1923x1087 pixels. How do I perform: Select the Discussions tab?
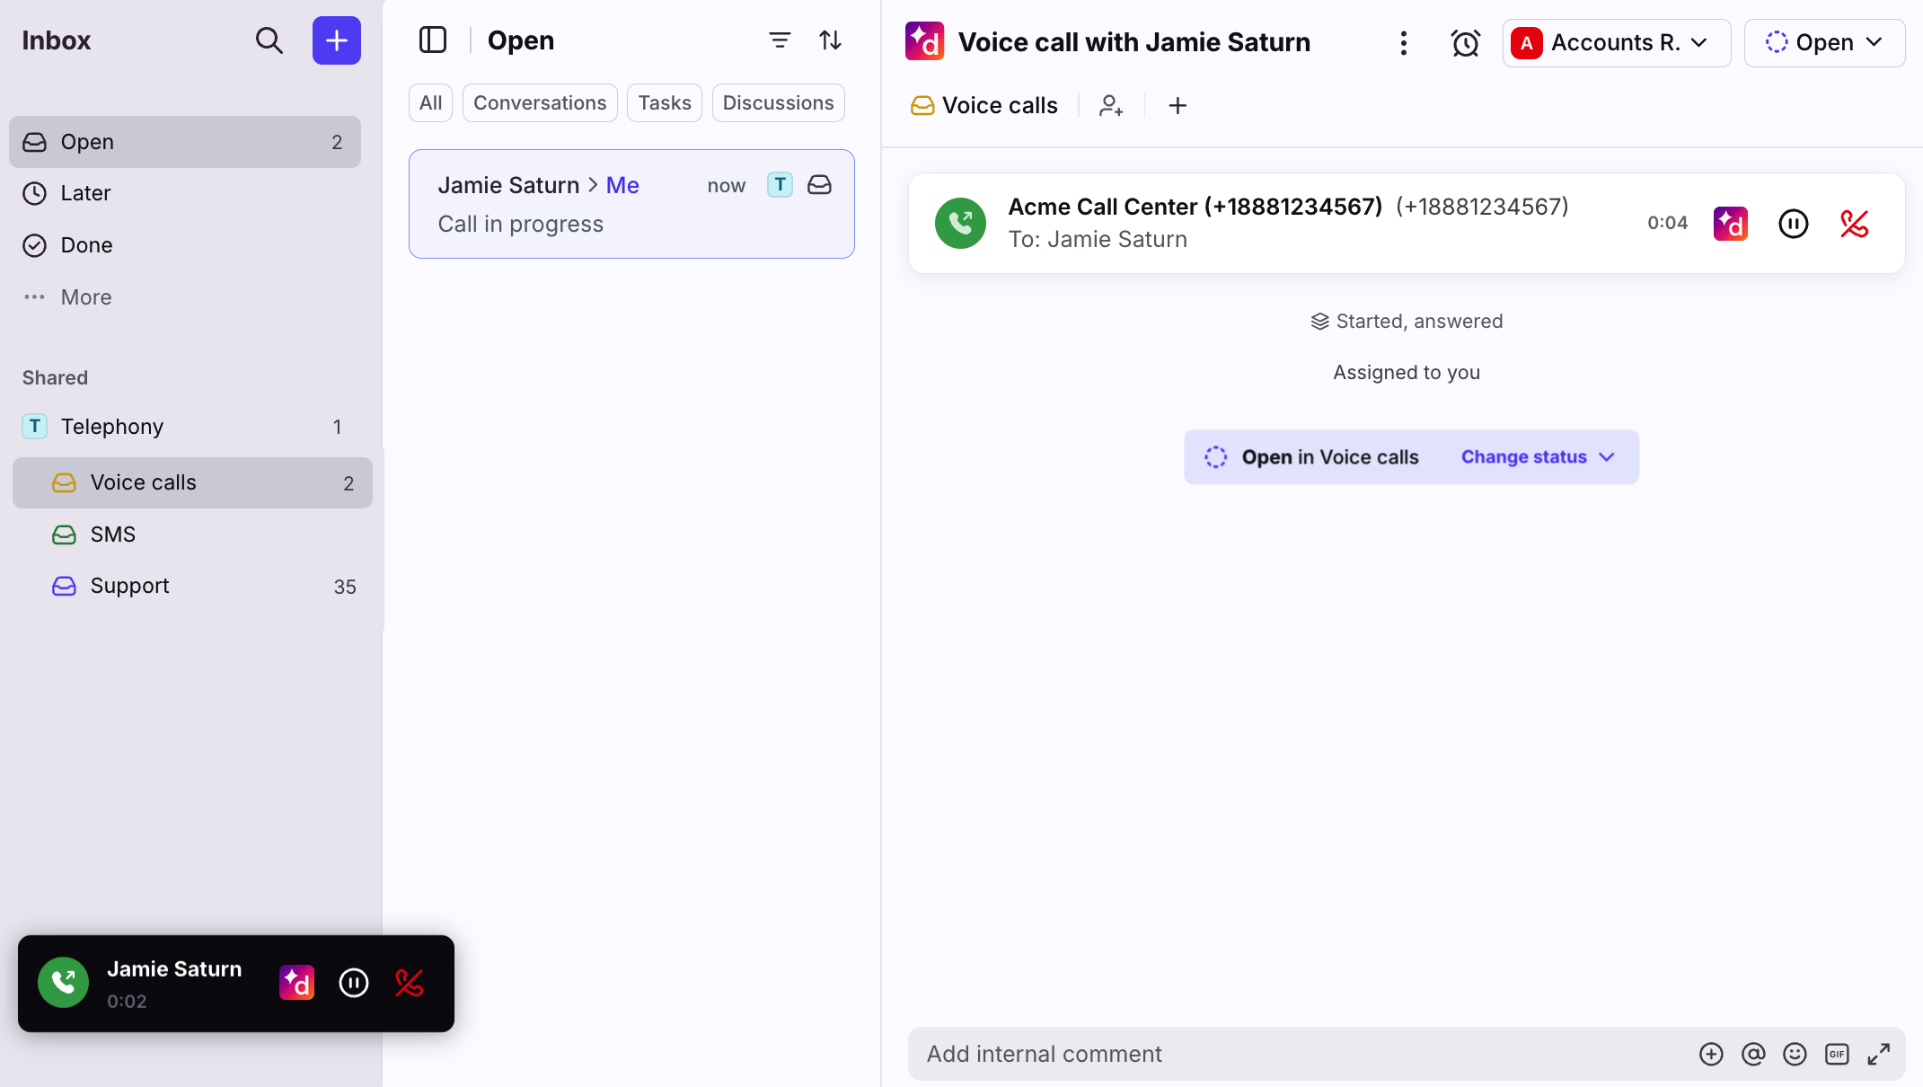pyautogui.click(x=778, y=103)
